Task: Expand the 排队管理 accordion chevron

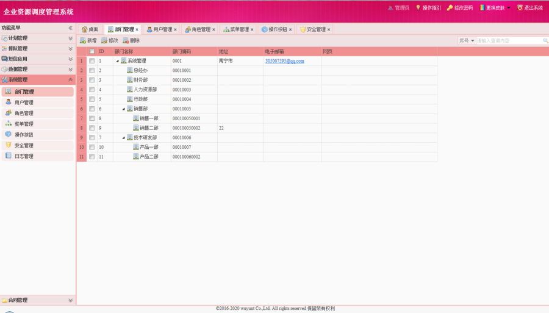Action: coord(70,49)
